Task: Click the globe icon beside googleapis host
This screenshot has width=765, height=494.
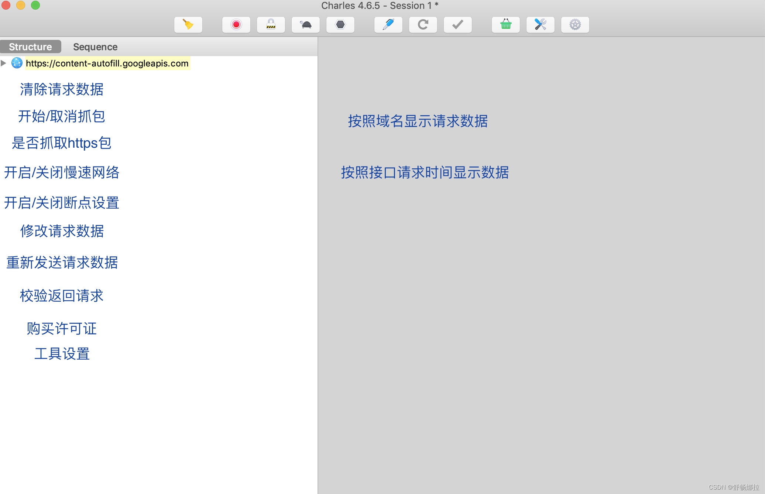Action: (17, 63)
